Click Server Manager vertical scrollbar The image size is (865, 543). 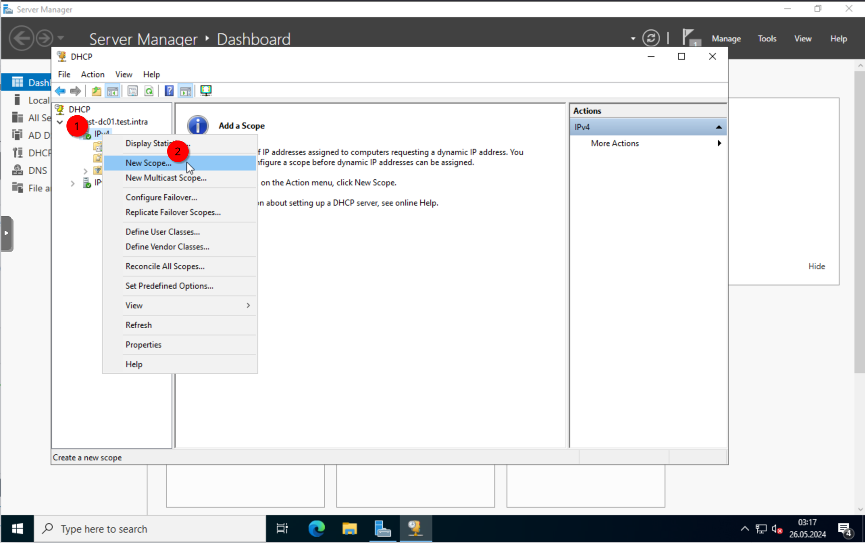tap(859, 222)
